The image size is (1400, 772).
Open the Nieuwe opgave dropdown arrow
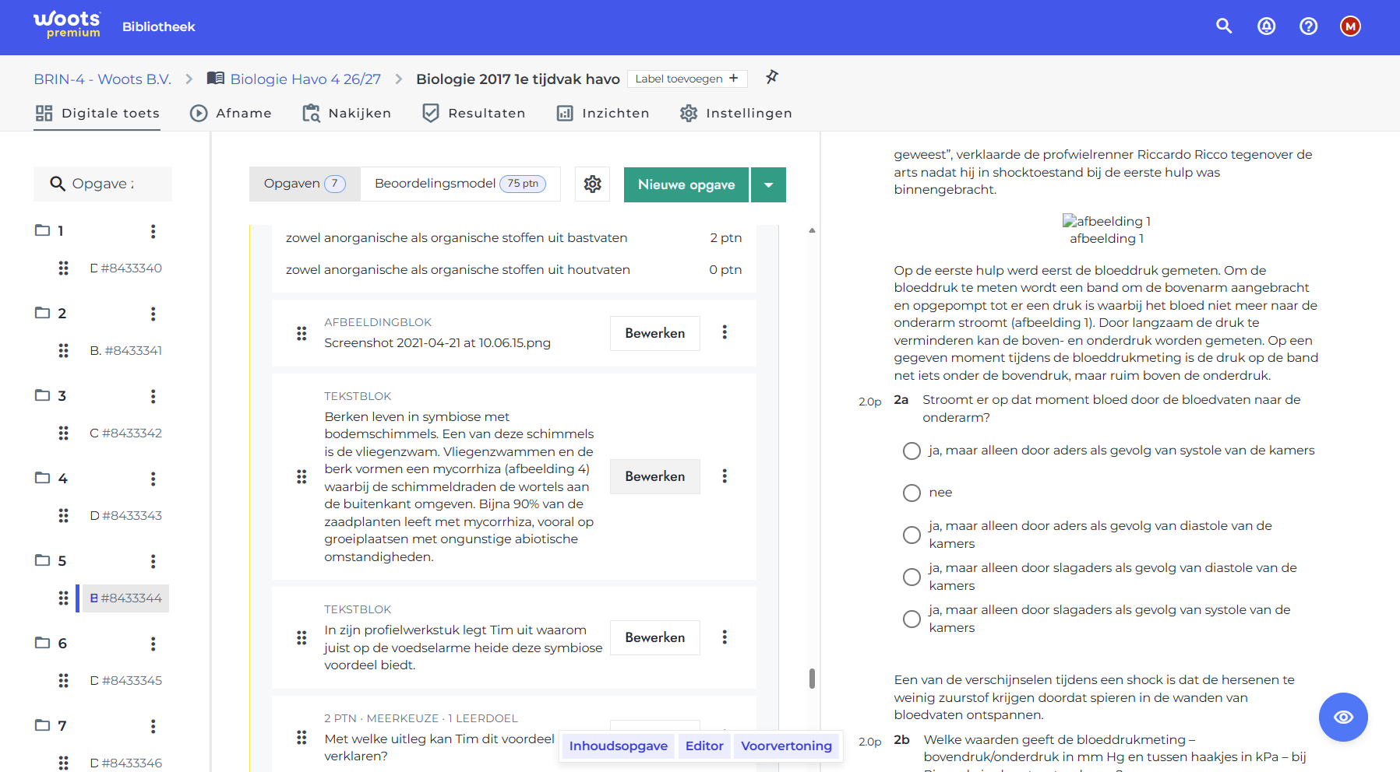[769, 184]
